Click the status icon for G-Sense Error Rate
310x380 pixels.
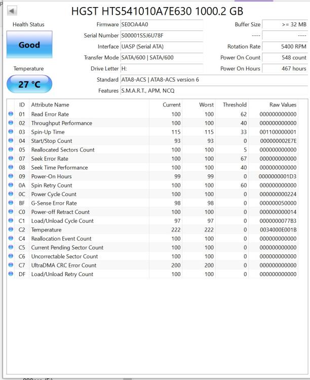[11, 203]
